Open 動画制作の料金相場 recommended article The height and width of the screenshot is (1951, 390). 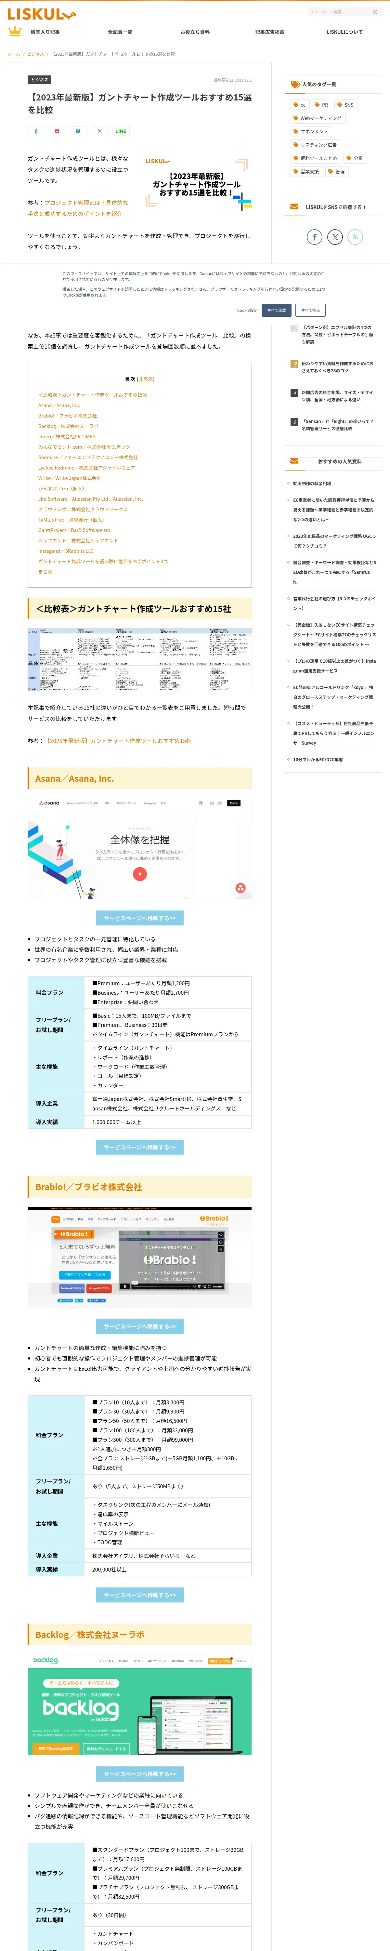pos(312,483)
